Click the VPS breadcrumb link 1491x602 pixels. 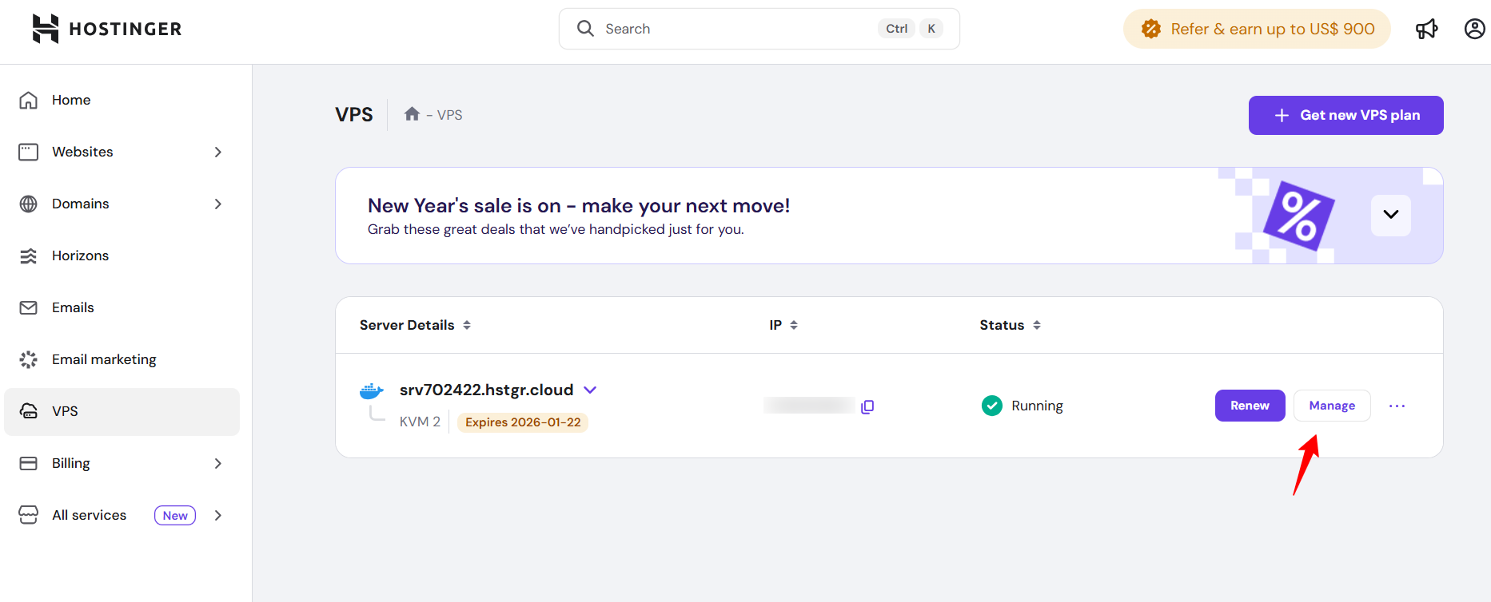449,115
